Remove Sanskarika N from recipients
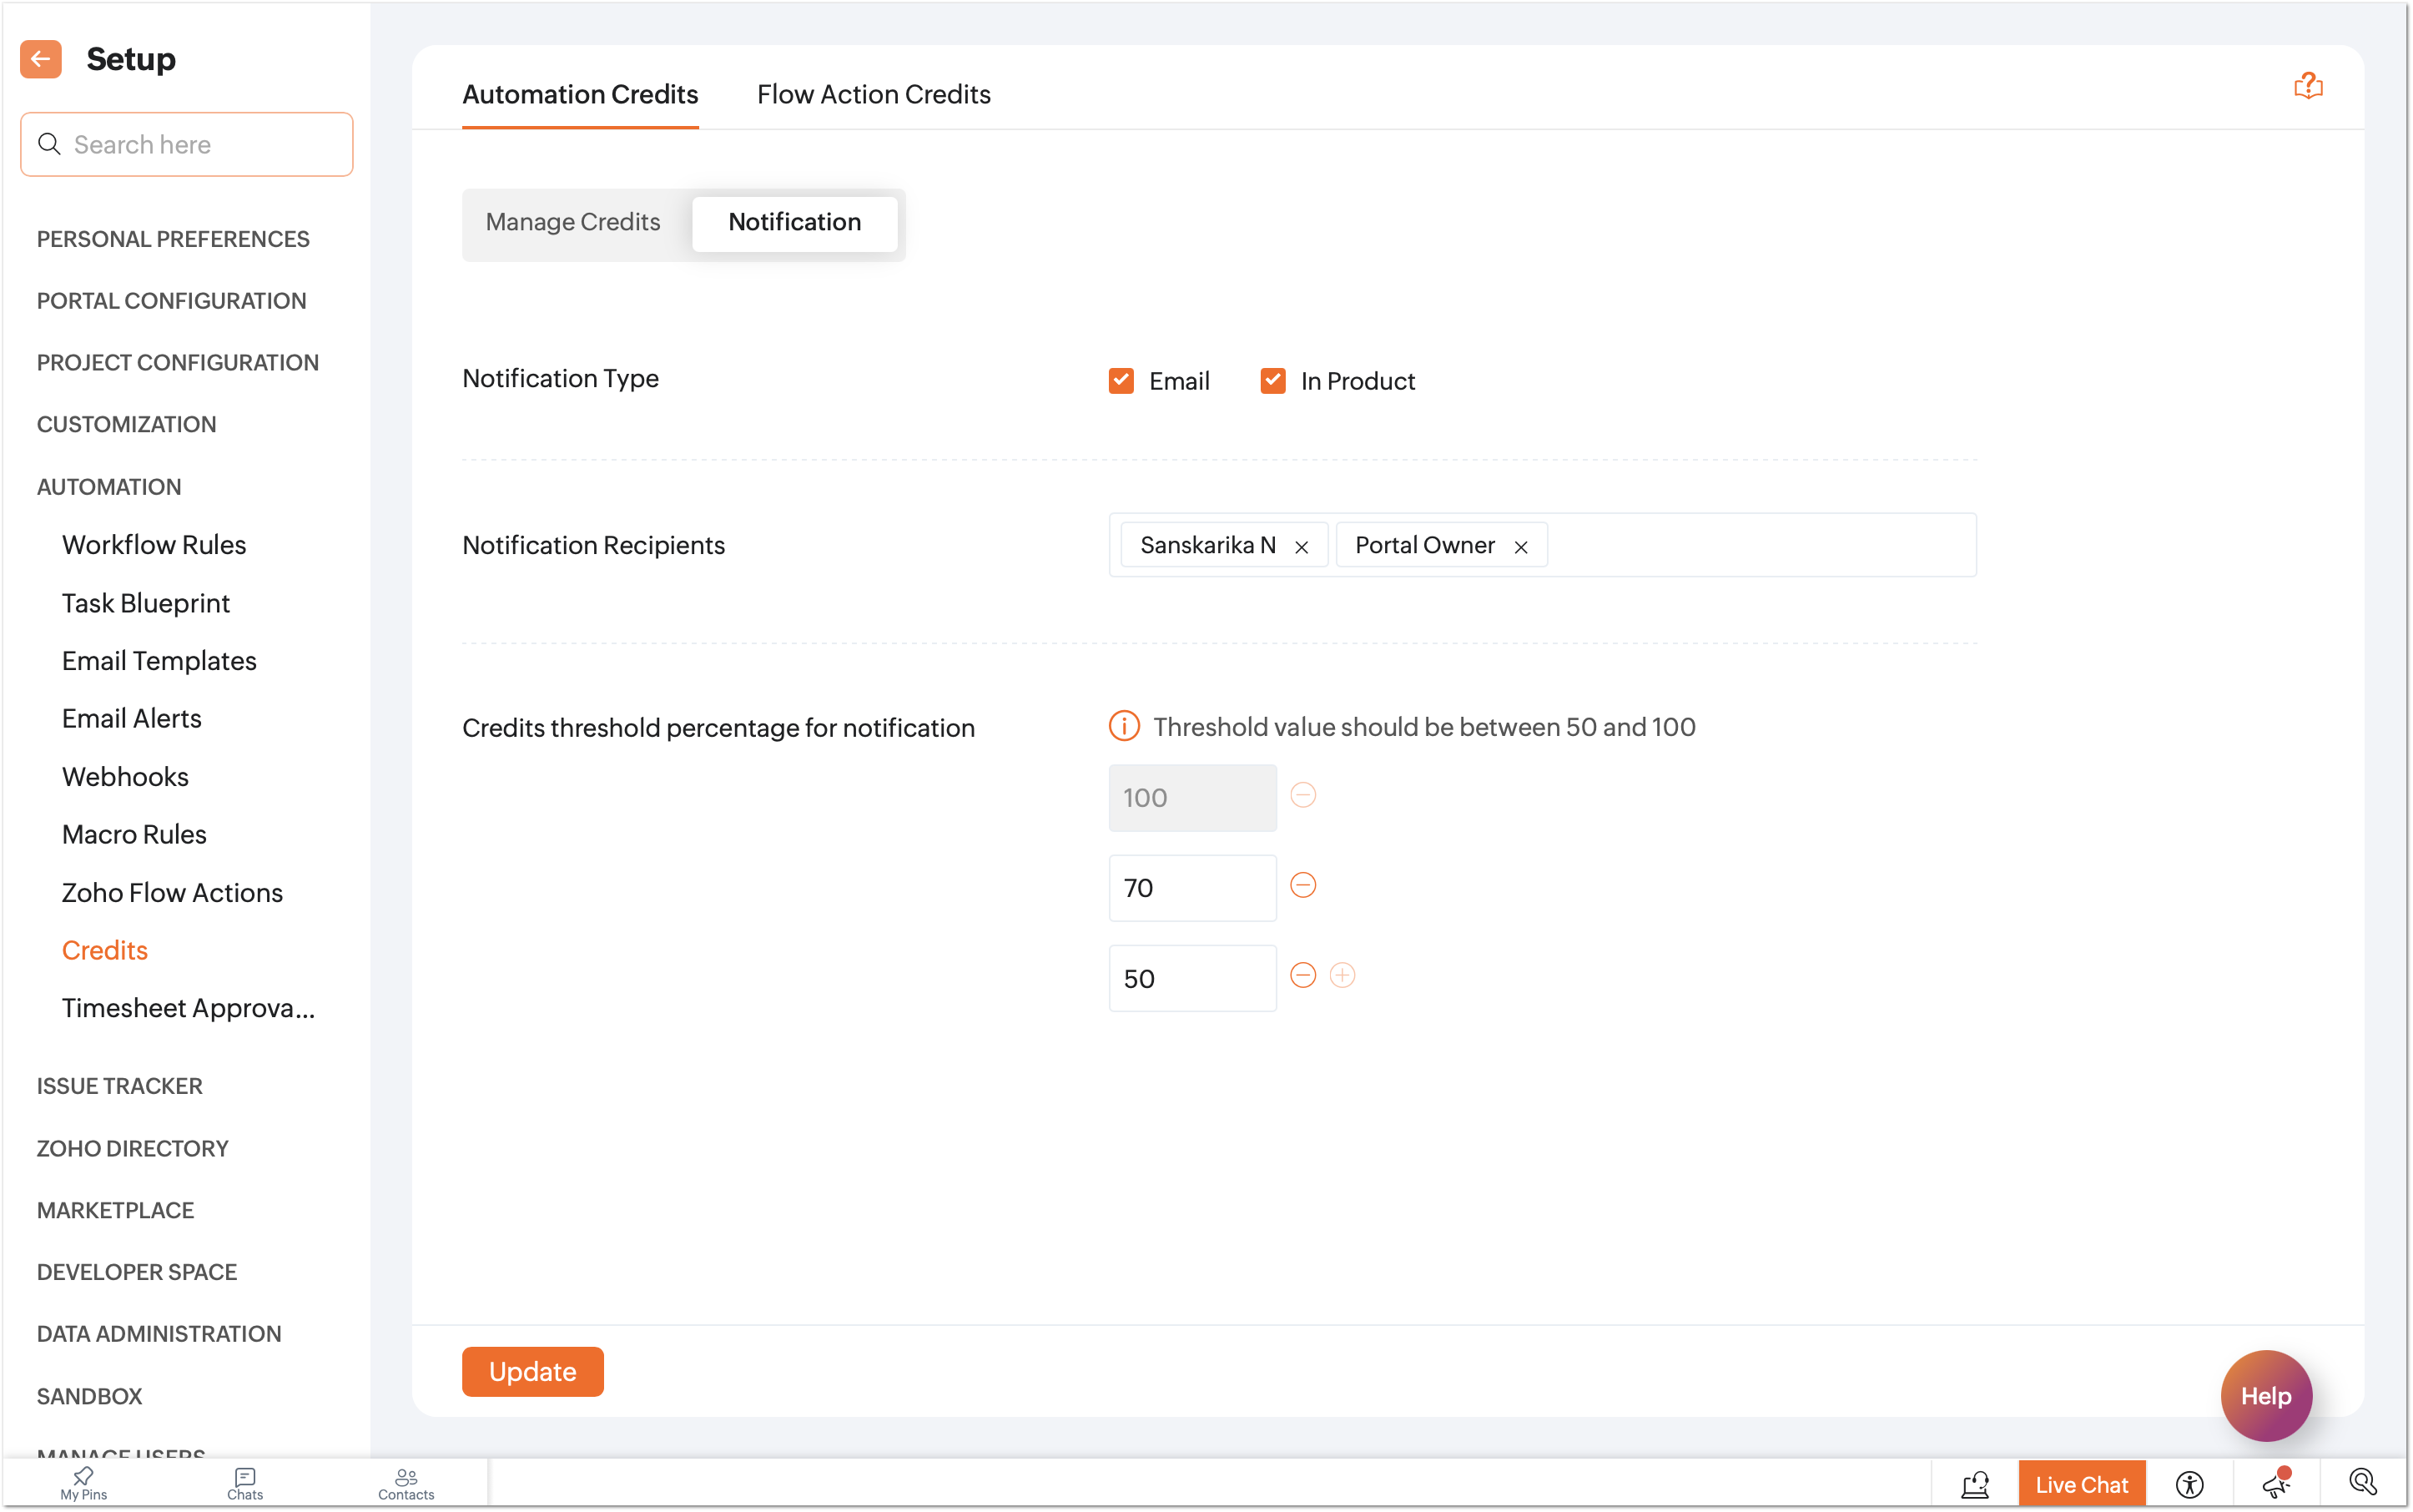This screenshot has width=2413, height=1512. 1301,547
